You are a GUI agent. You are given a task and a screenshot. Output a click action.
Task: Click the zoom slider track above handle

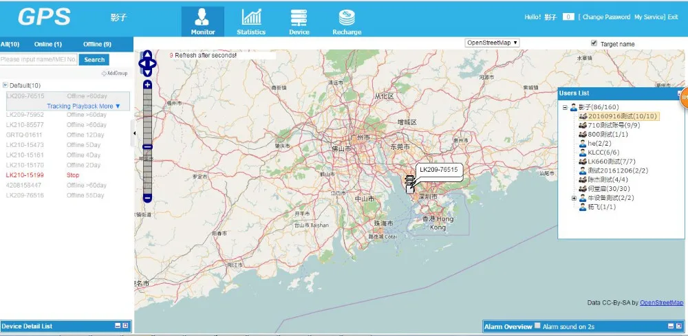tap(147, 116)
